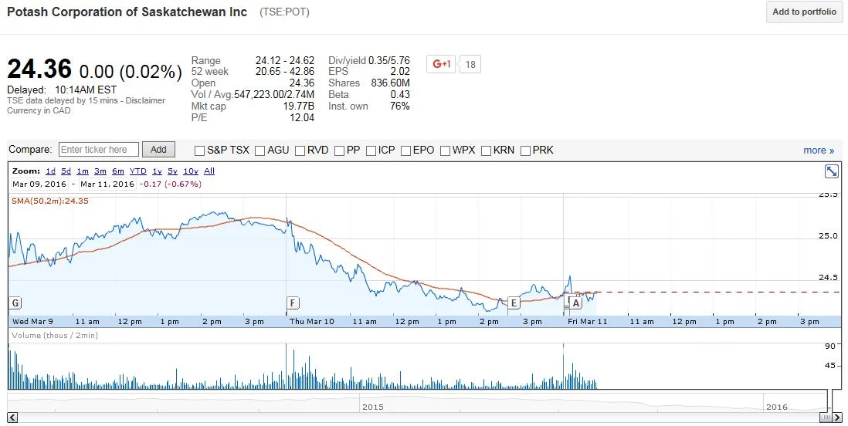Check the AGU compare box

coord(259,150)
